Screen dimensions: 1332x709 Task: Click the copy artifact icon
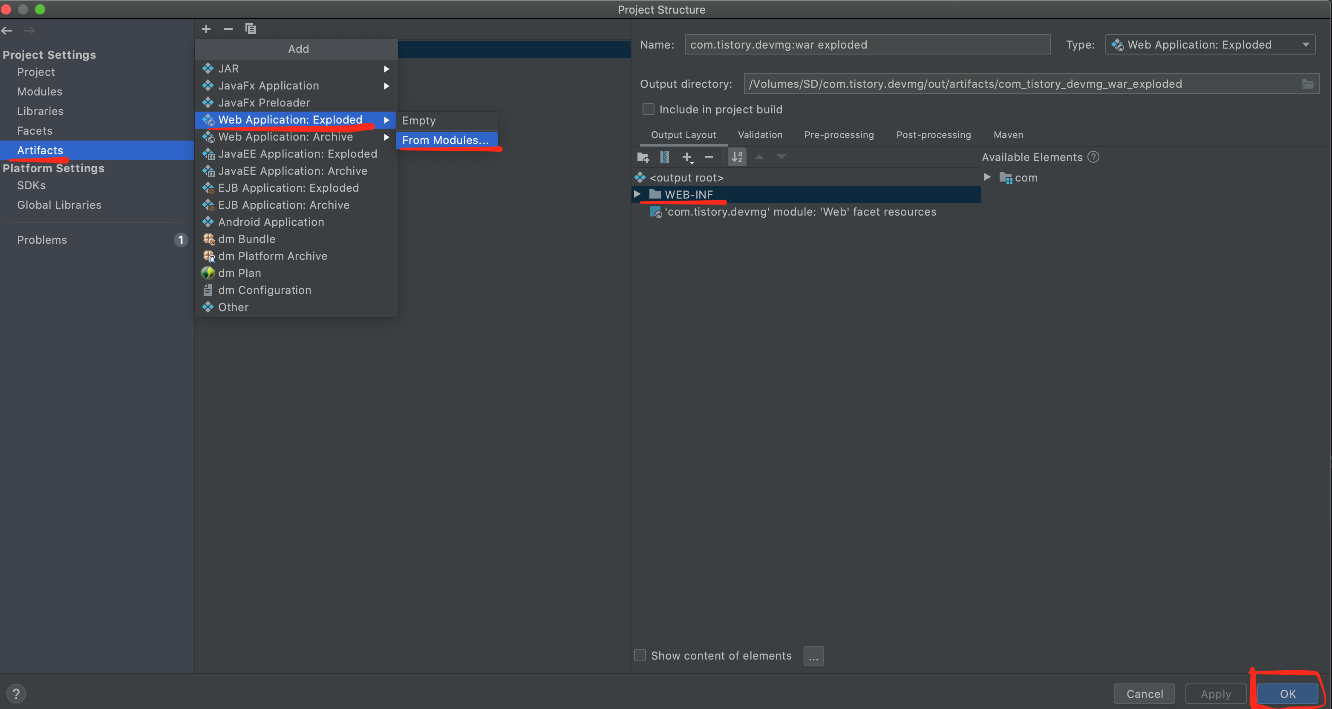coord(250,29)
